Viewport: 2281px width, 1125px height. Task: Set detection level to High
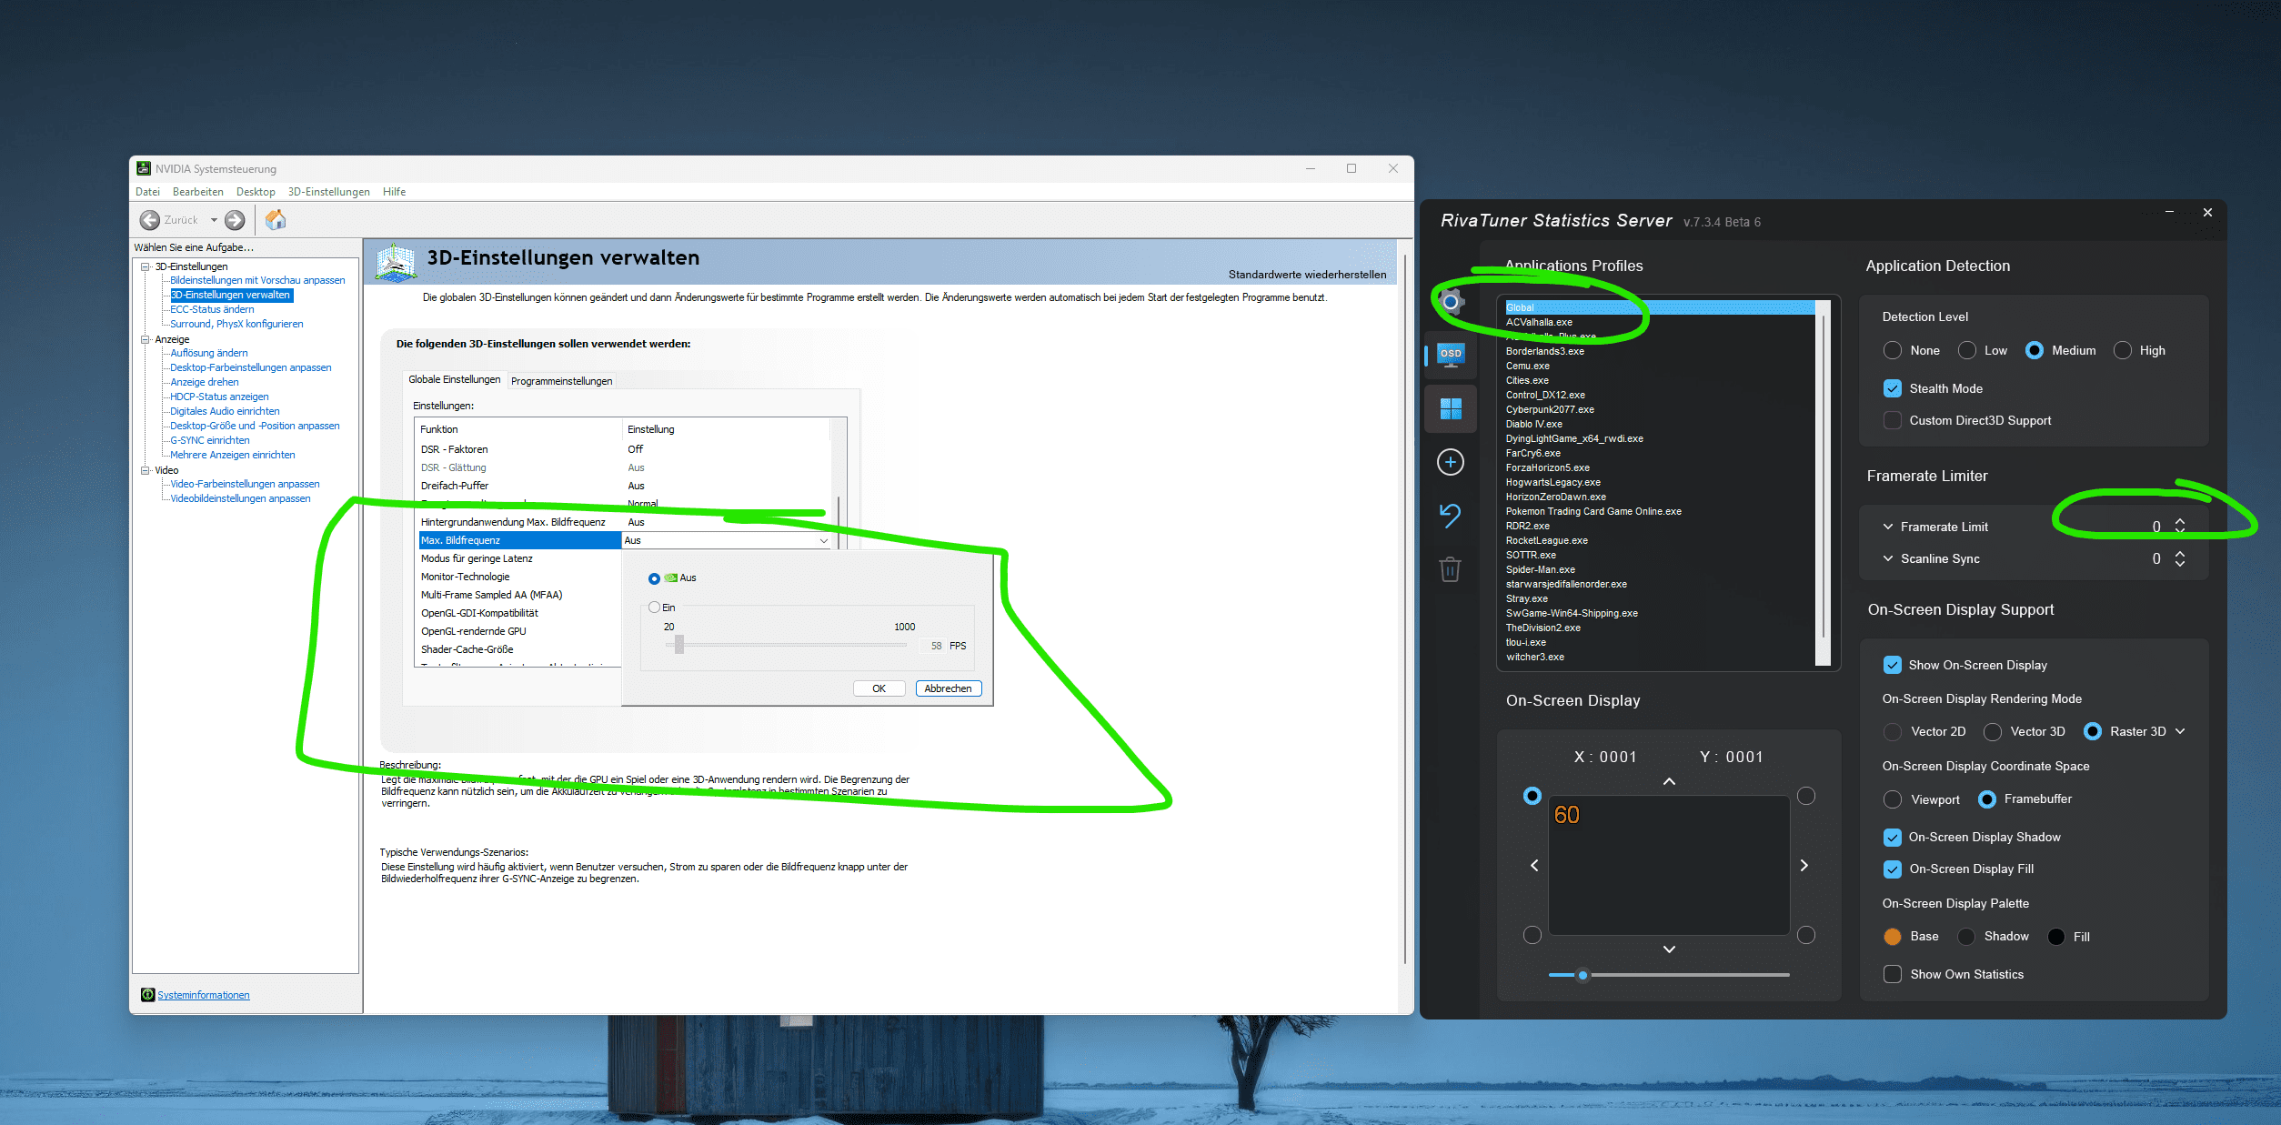click(x=2123, y=350)
